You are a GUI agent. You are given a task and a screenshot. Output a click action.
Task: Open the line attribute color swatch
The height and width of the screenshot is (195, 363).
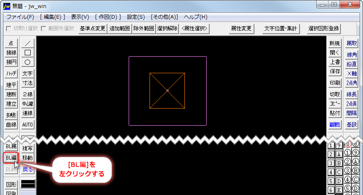pos(28,184)
